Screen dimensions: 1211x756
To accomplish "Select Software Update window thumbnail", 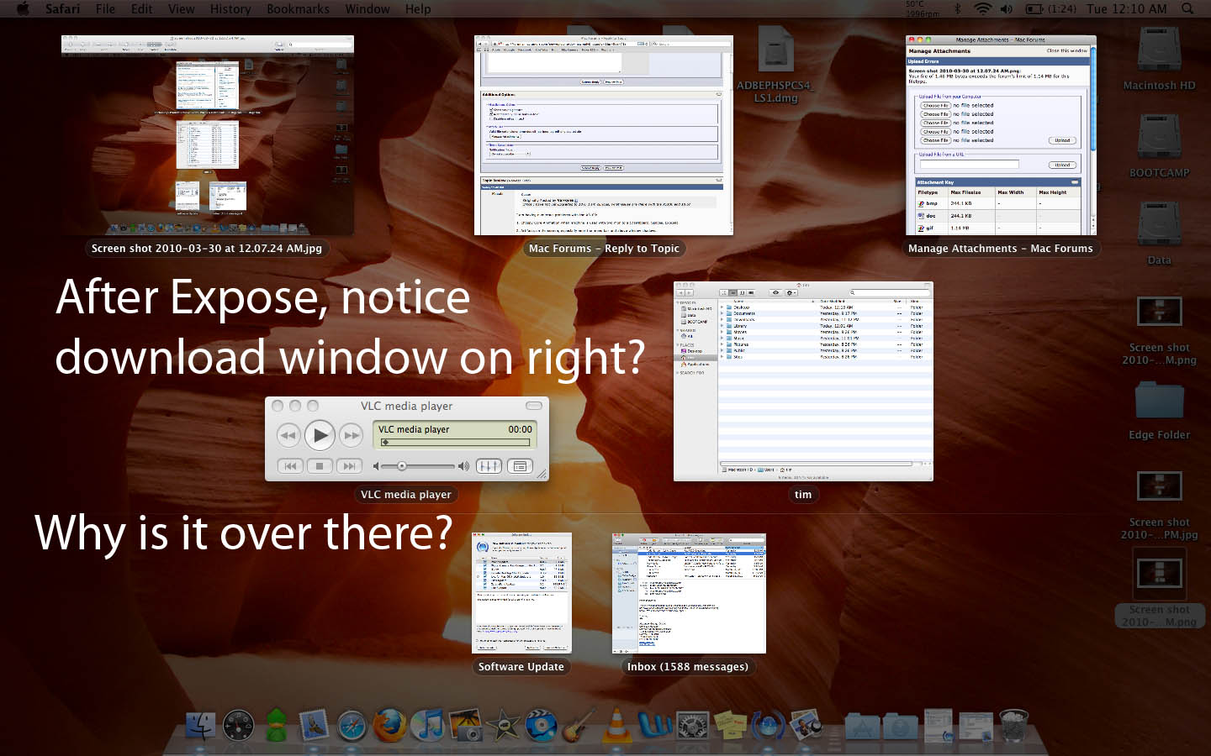I will click(x=521, y=592).
